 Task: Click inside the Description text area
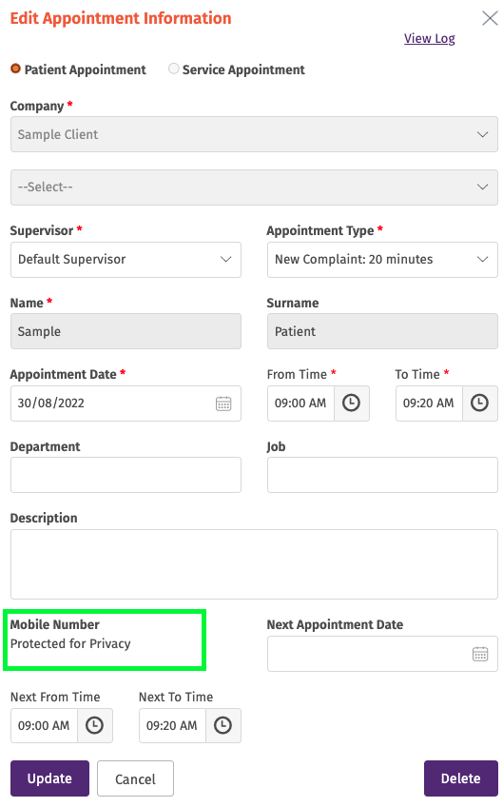tap(254, 564)
